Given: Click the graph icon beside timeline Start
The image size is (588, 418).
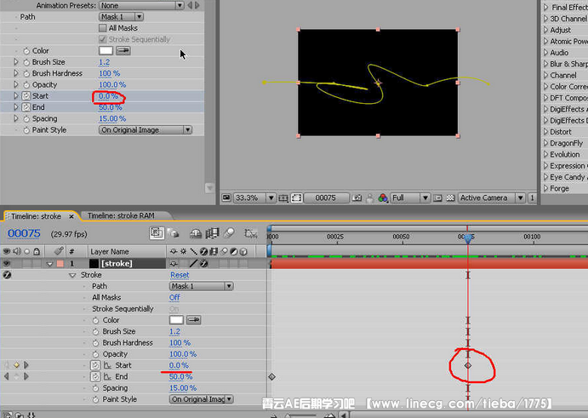Looking at the screenshot, I should 107,365.
